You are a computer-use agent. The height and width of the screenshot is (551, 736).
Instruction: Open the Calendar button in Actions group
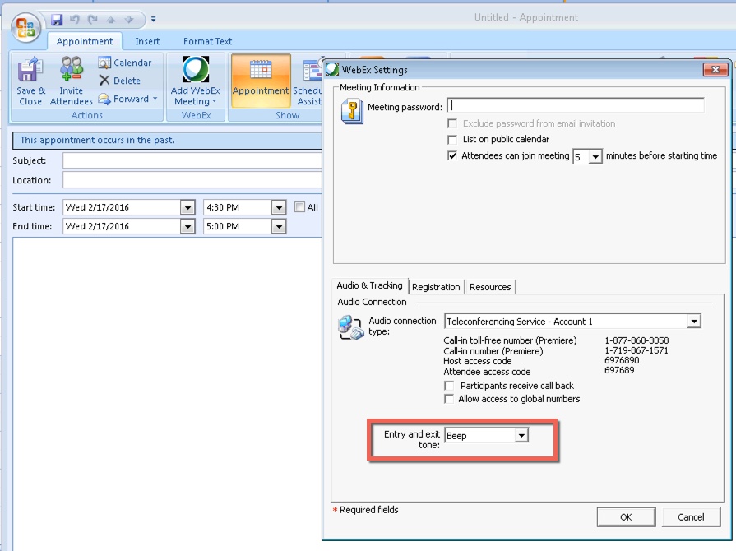(125, 63)
